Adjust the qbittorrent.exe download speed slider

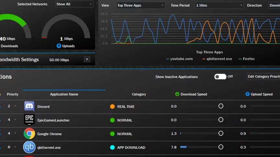click(x=221, y=147)
